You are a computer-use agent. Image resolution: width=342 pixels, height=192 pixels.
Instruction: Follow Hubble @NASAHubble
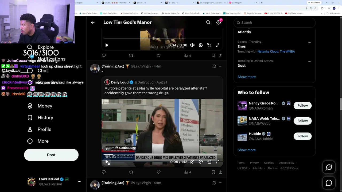click(x=302, y=136)
